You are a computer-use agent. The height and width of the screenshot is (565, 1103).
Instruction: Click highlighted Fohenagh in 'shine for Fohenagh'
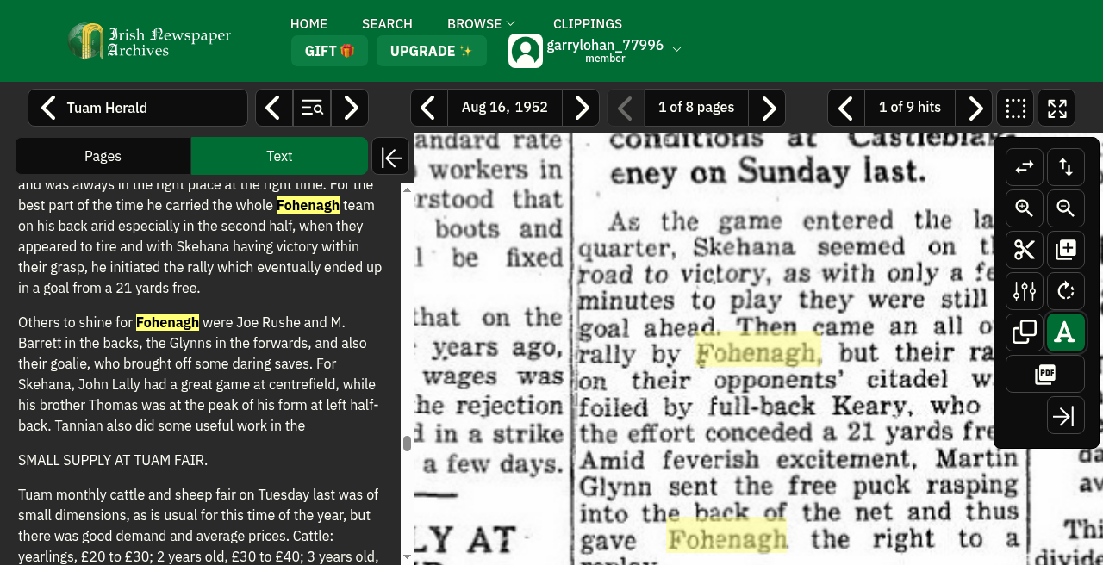tap(167, 322)
